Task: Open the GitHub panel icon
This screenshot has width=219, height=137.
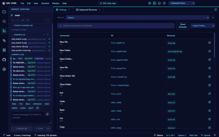Action: coord(4,60)
